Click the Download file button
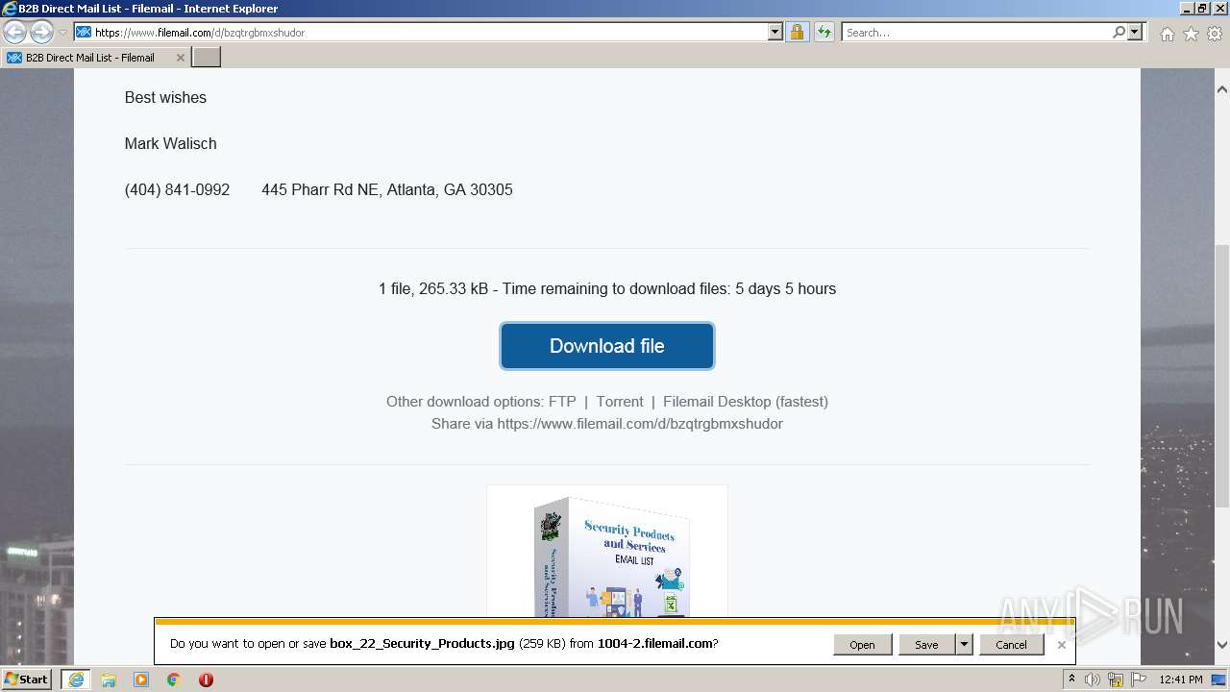The width and height of the screenshot is (1230, 692). click(x=607, y=346)
